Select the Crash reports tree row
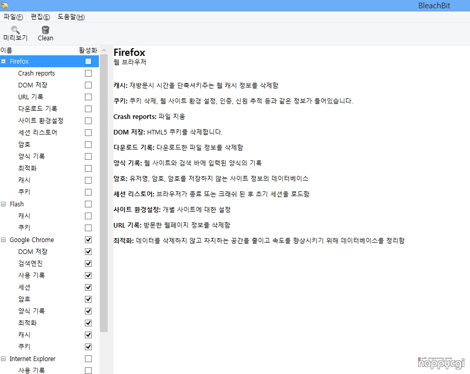The width and height of the screenshot is (470, 374). point(50,73)
